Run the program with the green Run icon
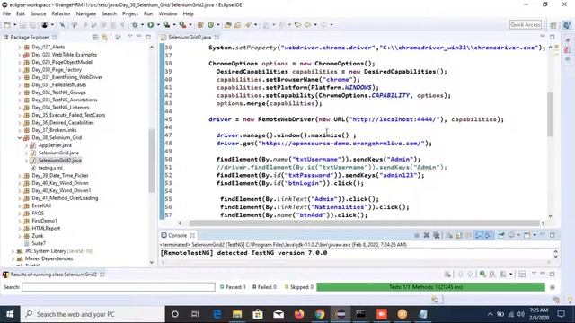The height and width of the screenshot is (323, 575). (x=150, y=24)
